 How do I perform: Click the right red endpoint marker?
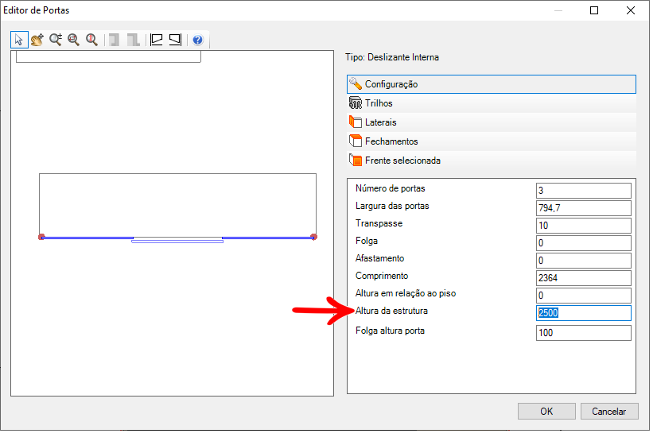[314, 237]
